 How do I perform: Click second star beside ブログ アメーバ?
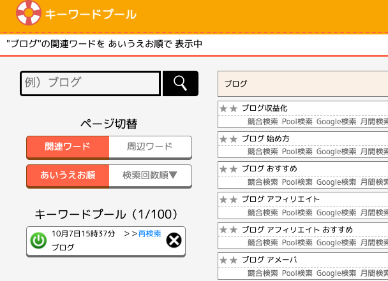click(x=234, y=260)
